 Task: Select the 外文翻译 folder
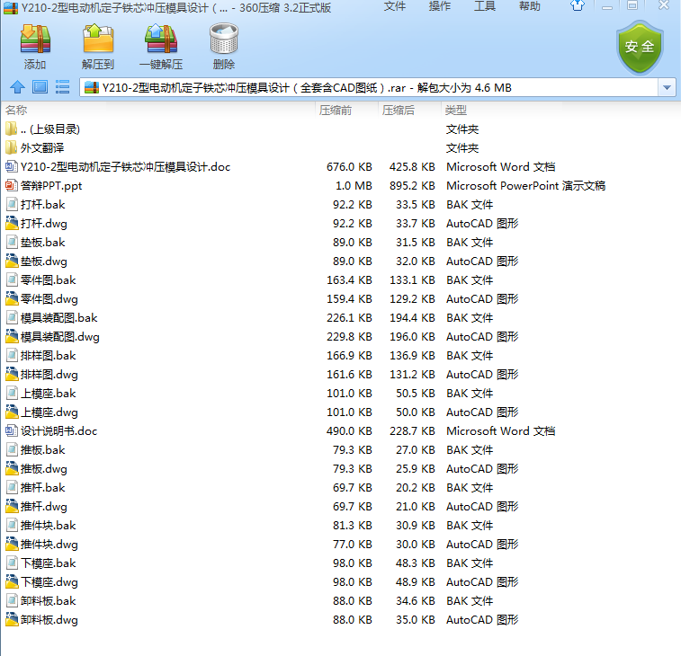pyautogui.click(x=42, y=148)
